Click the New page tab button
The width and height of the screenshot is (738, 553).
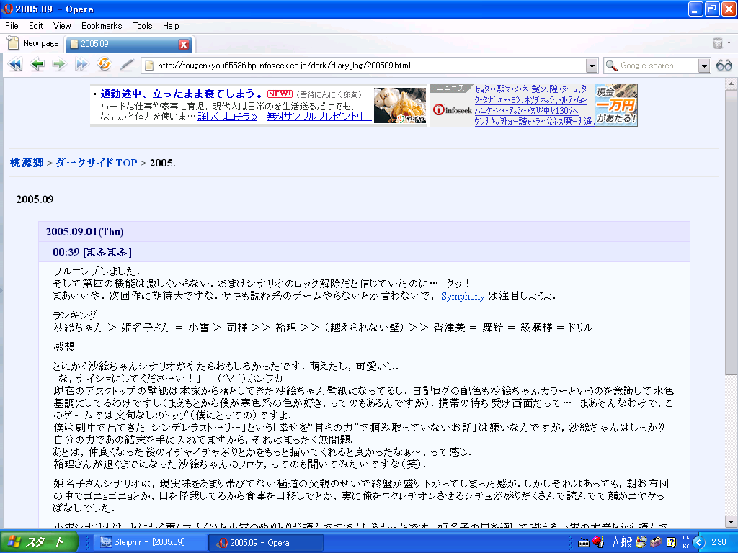click(33, 44)
